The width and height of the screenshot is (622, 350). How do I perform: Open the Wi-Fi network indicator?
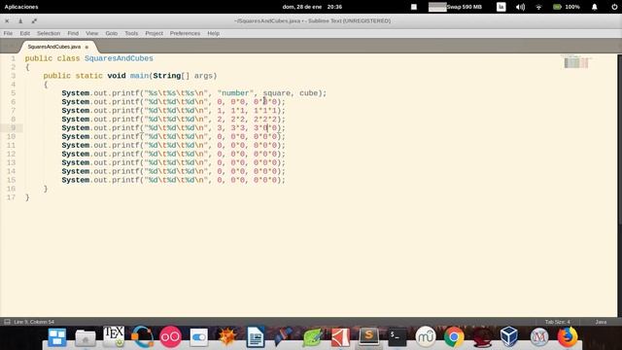tap(538, 7)
